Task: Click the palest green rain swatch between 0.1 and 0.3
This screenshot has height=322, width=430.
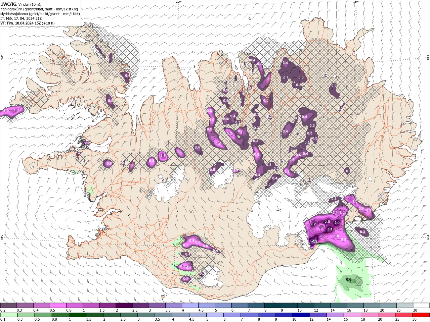Action: 9,315
